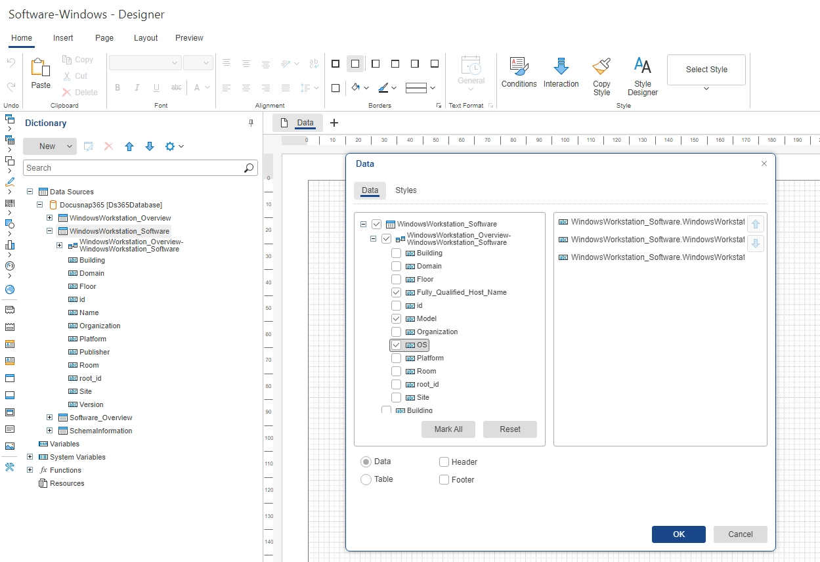820x562 pixels.
Task: Open the Preview ribbon tab
Action: [188, 37]
